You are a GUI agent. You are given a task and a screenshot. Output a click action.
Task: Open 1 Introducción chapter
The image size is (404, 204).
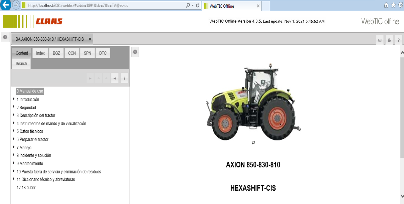tap(28, 99)
